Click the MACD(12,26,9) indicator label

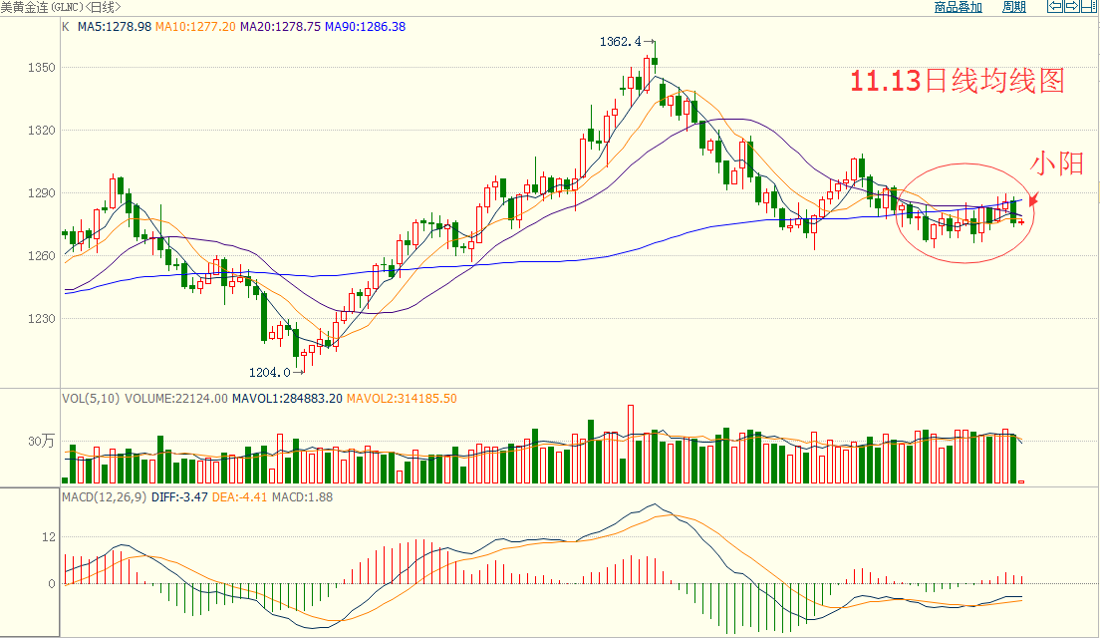[x=105, y=495]
